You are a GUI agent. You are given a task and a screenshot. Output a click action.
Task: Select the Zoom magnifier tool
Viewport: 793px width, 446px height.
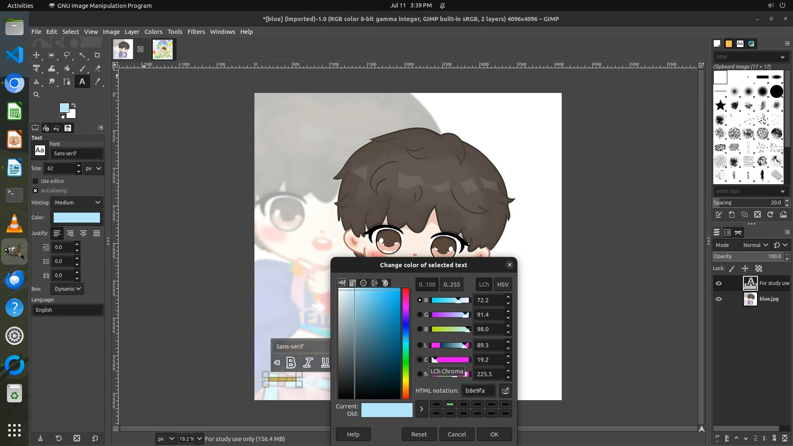[x=36, y=95]
